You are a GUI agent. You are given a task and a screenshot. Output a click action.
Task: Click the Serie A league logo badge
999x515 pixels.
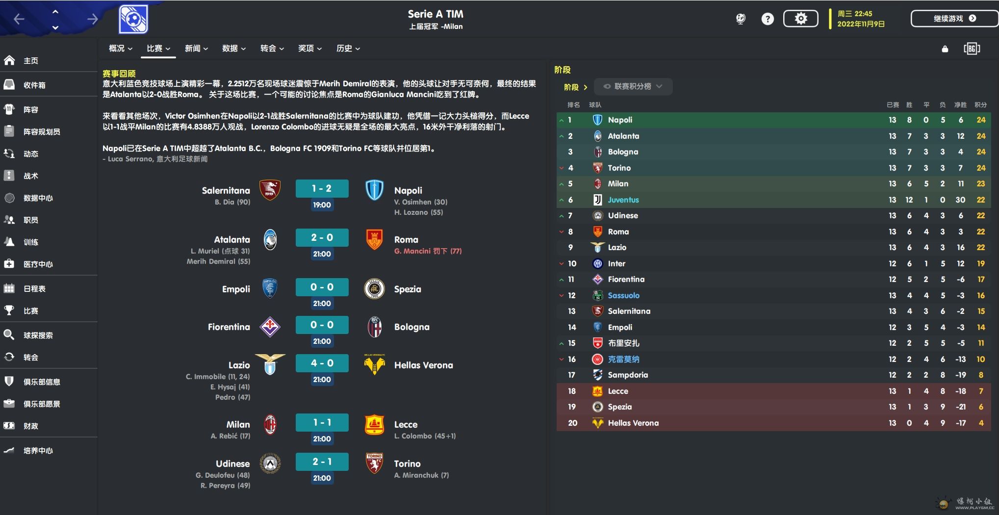[x=133, y=19]
